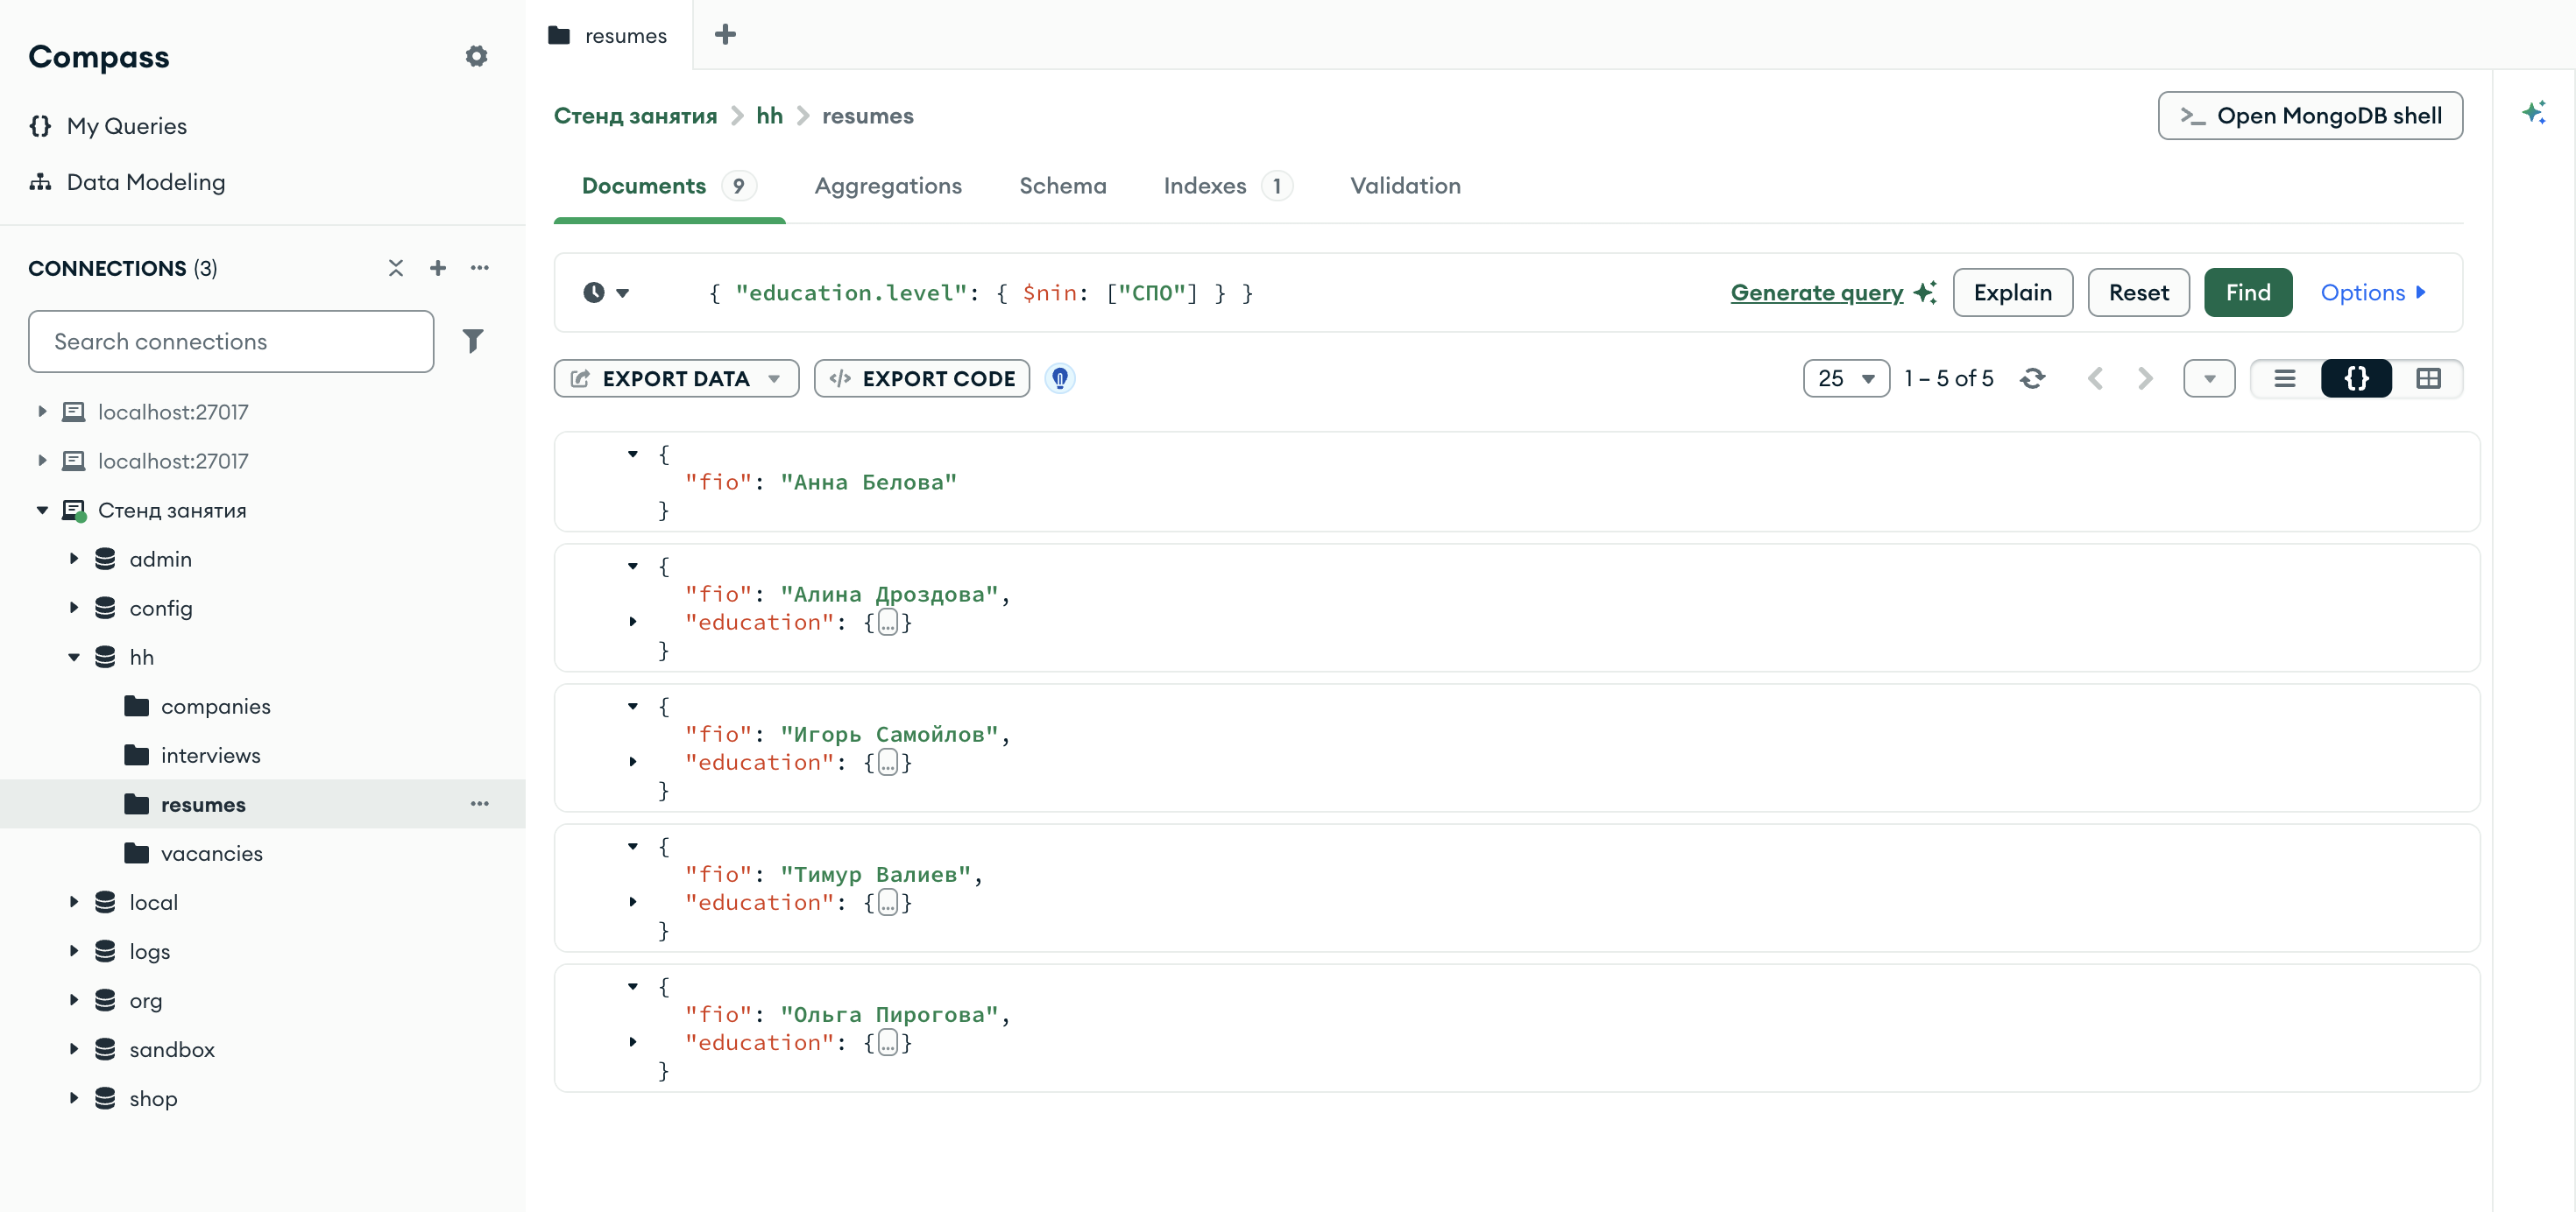2576x1212 pixels.
Task: Open the companies collection
Action: tap(216, 707)
